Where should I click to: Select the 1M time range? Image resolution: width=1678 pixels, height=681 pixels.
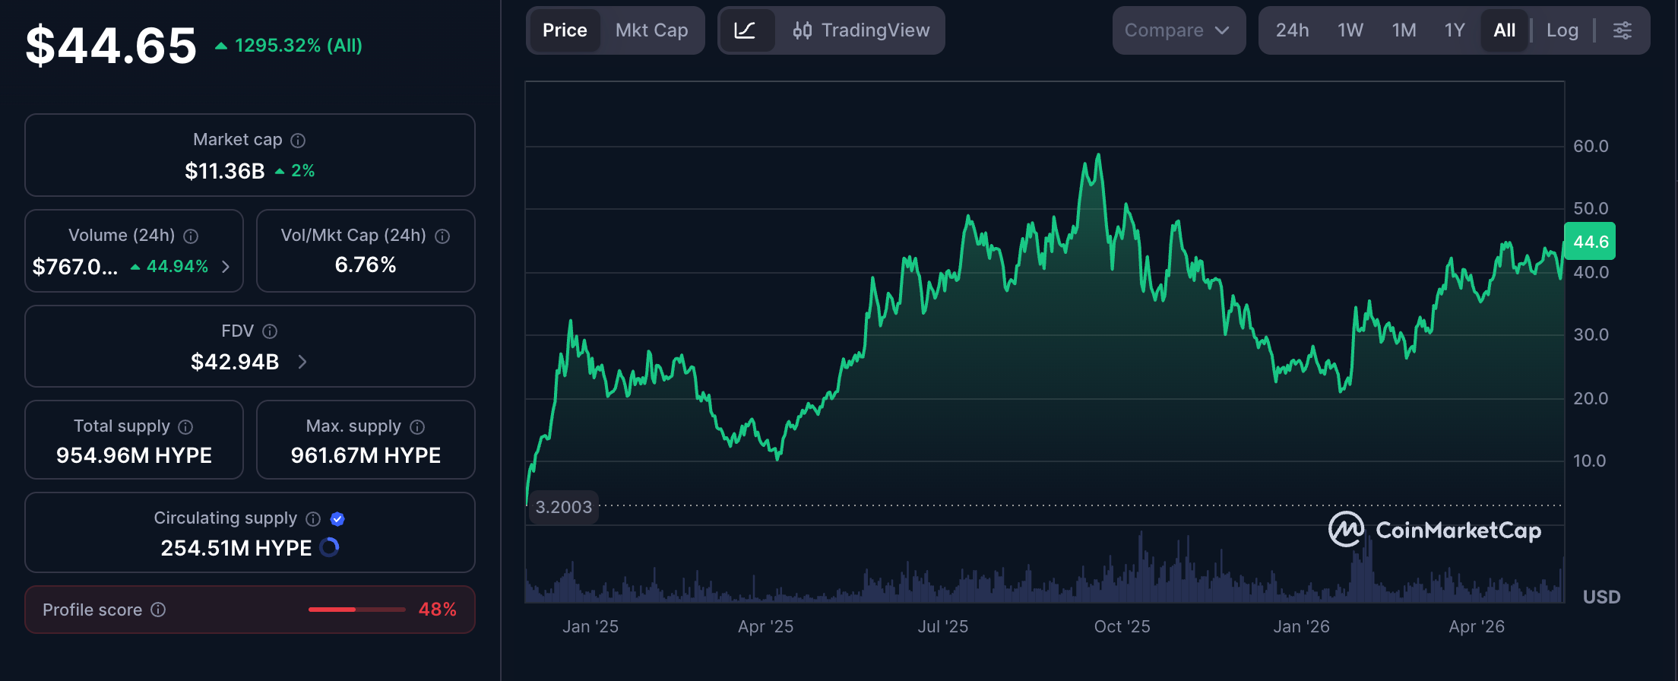pos(1404,30)
